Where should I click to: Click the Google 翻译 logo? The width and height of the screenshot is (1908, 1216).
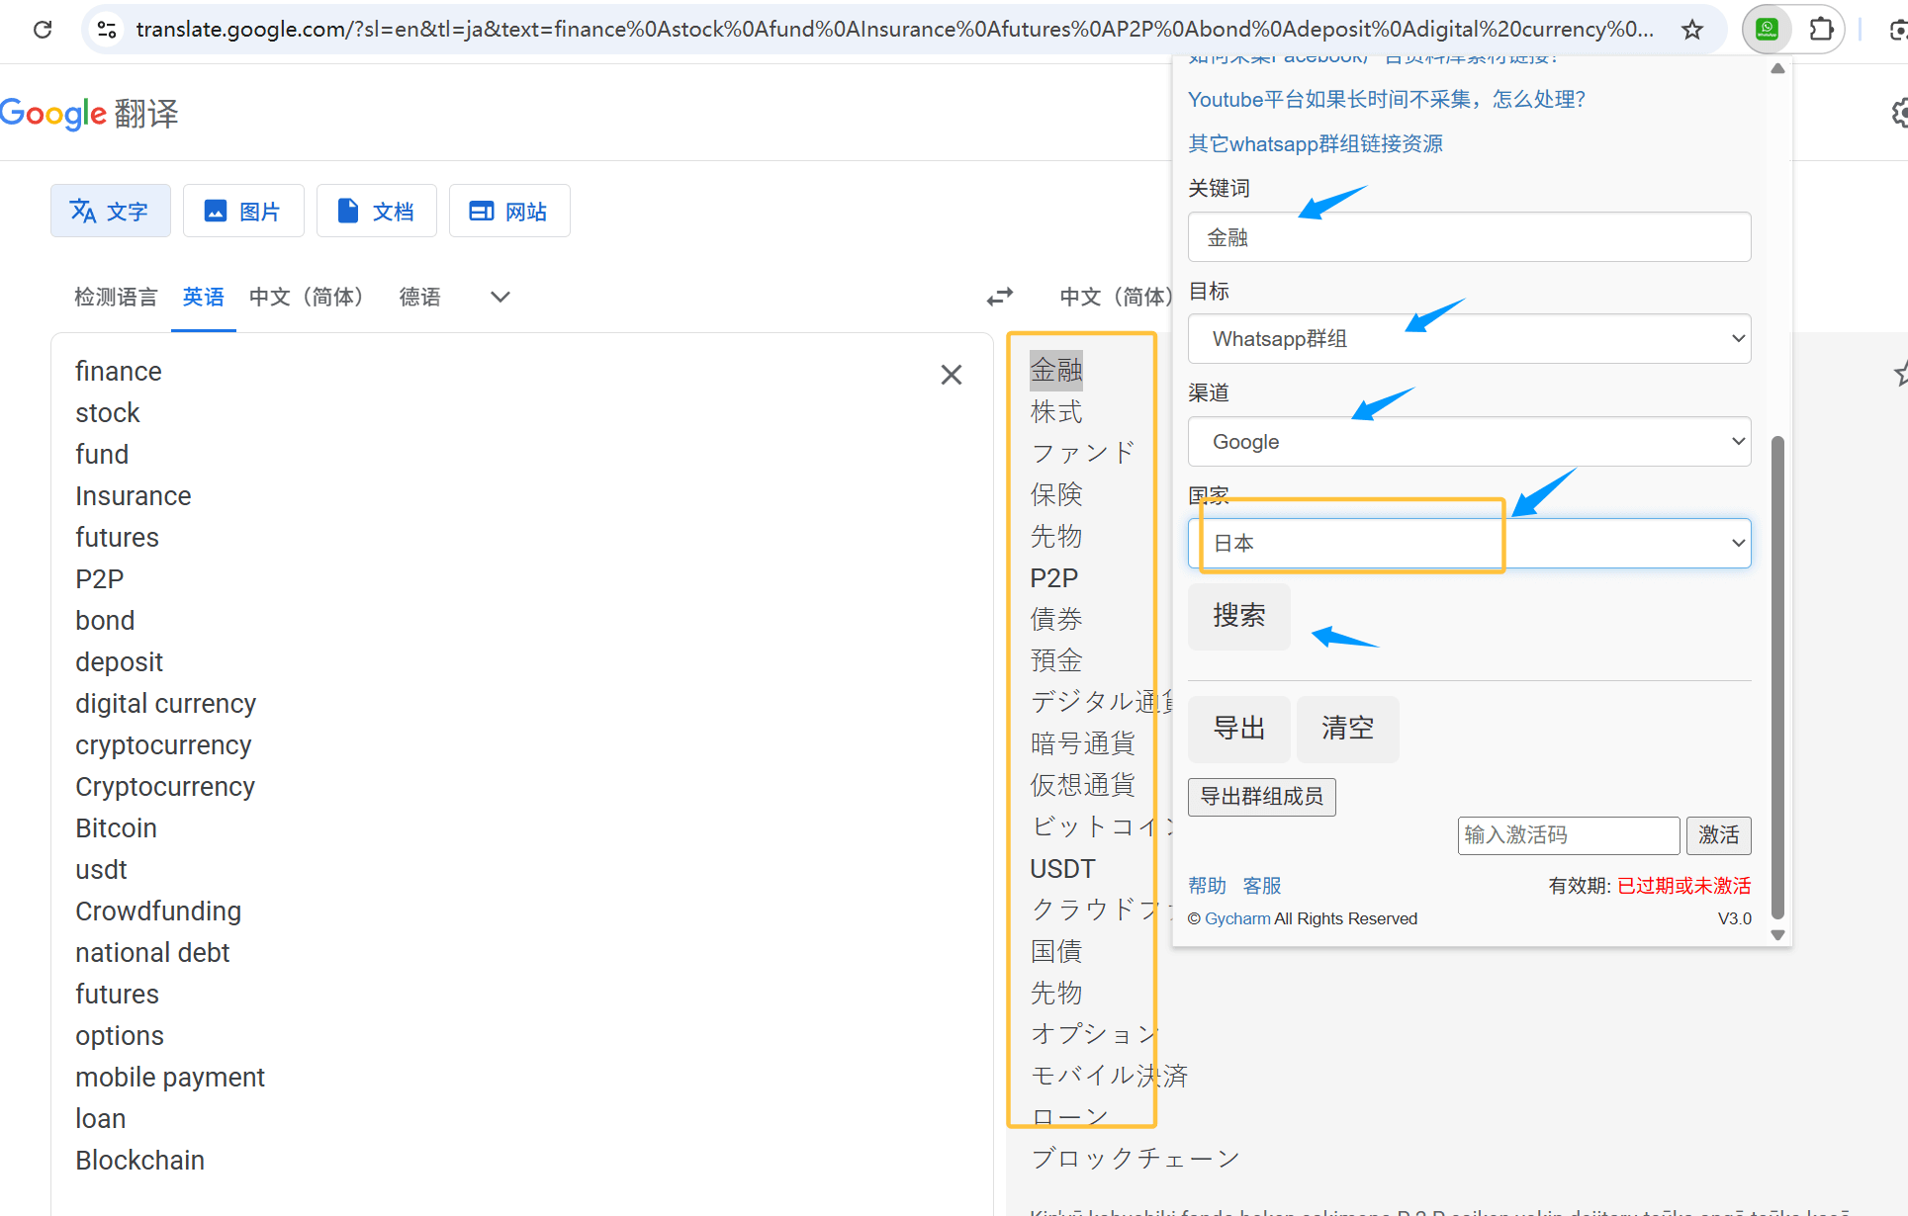[x=89, y=114]
